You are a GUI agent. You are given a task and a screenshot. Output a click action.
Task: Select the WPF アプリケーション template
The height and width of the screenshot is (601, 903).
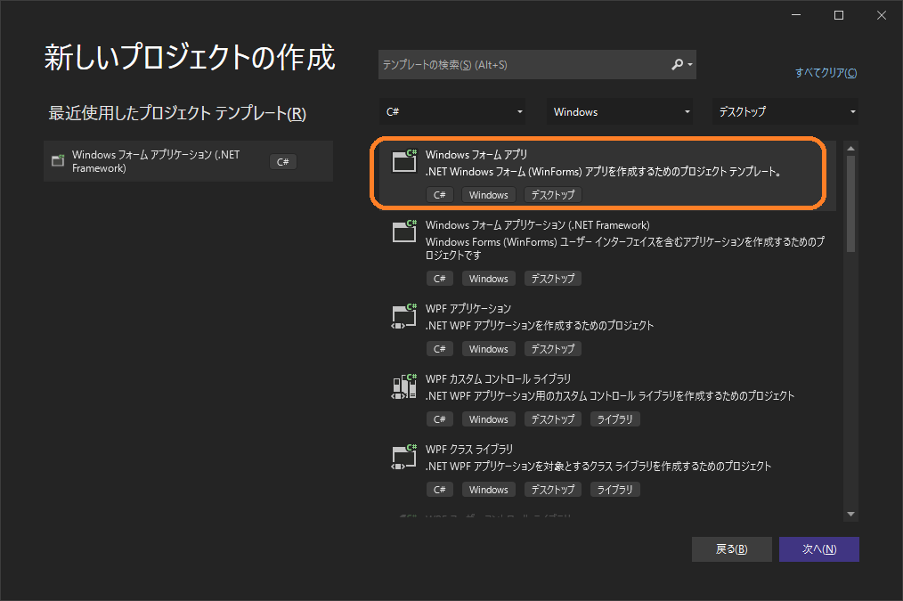[x=607, y=329]
